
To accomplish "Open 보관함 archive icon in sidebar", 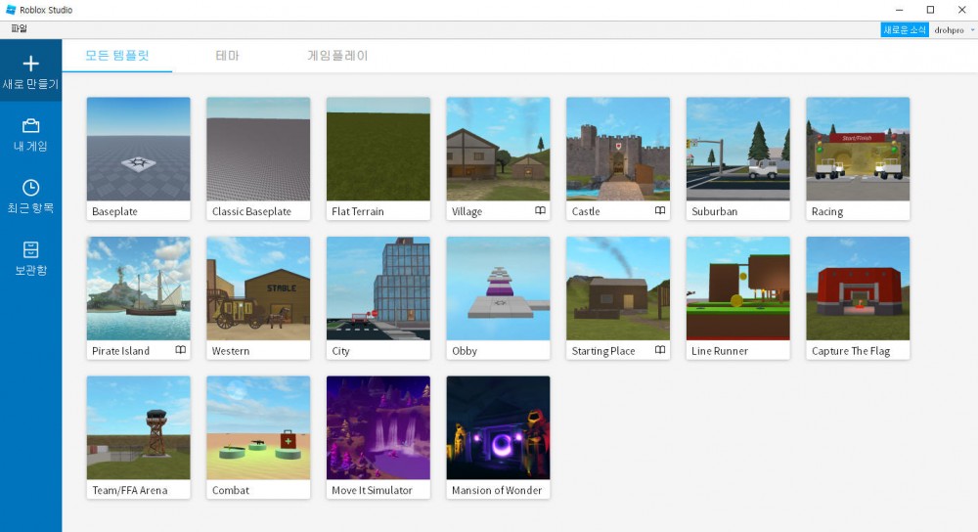I will pos(30,249).
